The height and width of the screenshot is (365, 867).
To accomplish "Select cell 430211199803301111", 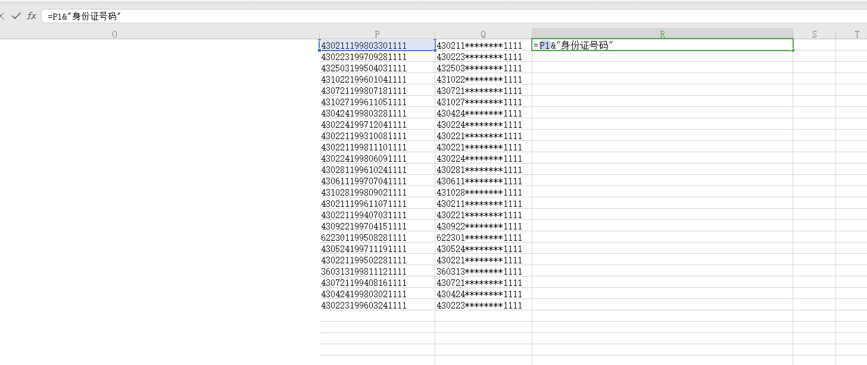I will click(x=377, y=45).
